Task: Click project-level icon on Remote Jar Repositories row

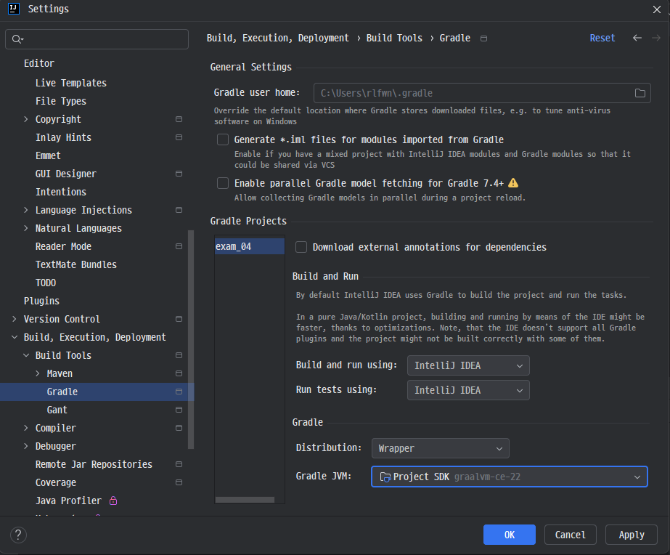Action: (179, 464)
